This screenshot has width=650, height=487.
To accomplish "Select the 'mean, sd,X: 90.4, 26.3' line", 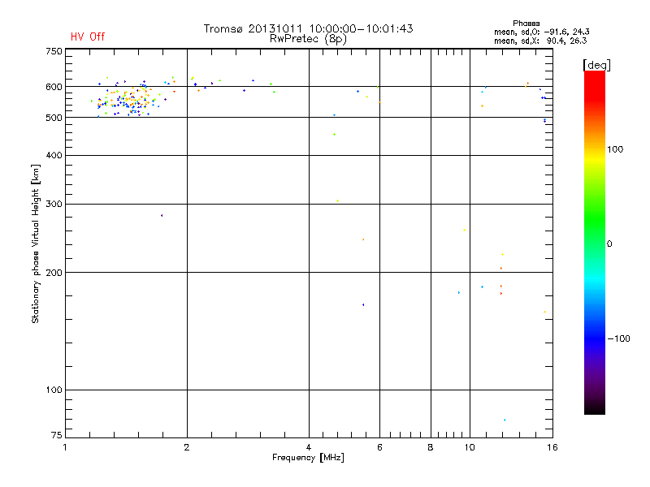I will (x=540, y=41).
